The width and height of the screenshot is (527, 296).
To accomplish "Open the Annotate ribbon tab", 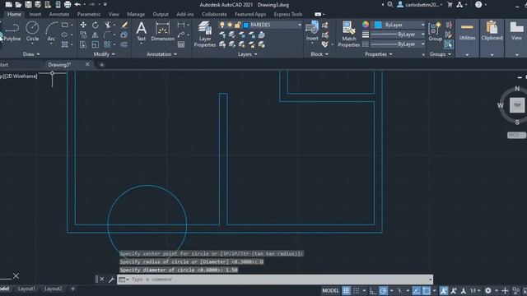I will [x=59, y=14].
